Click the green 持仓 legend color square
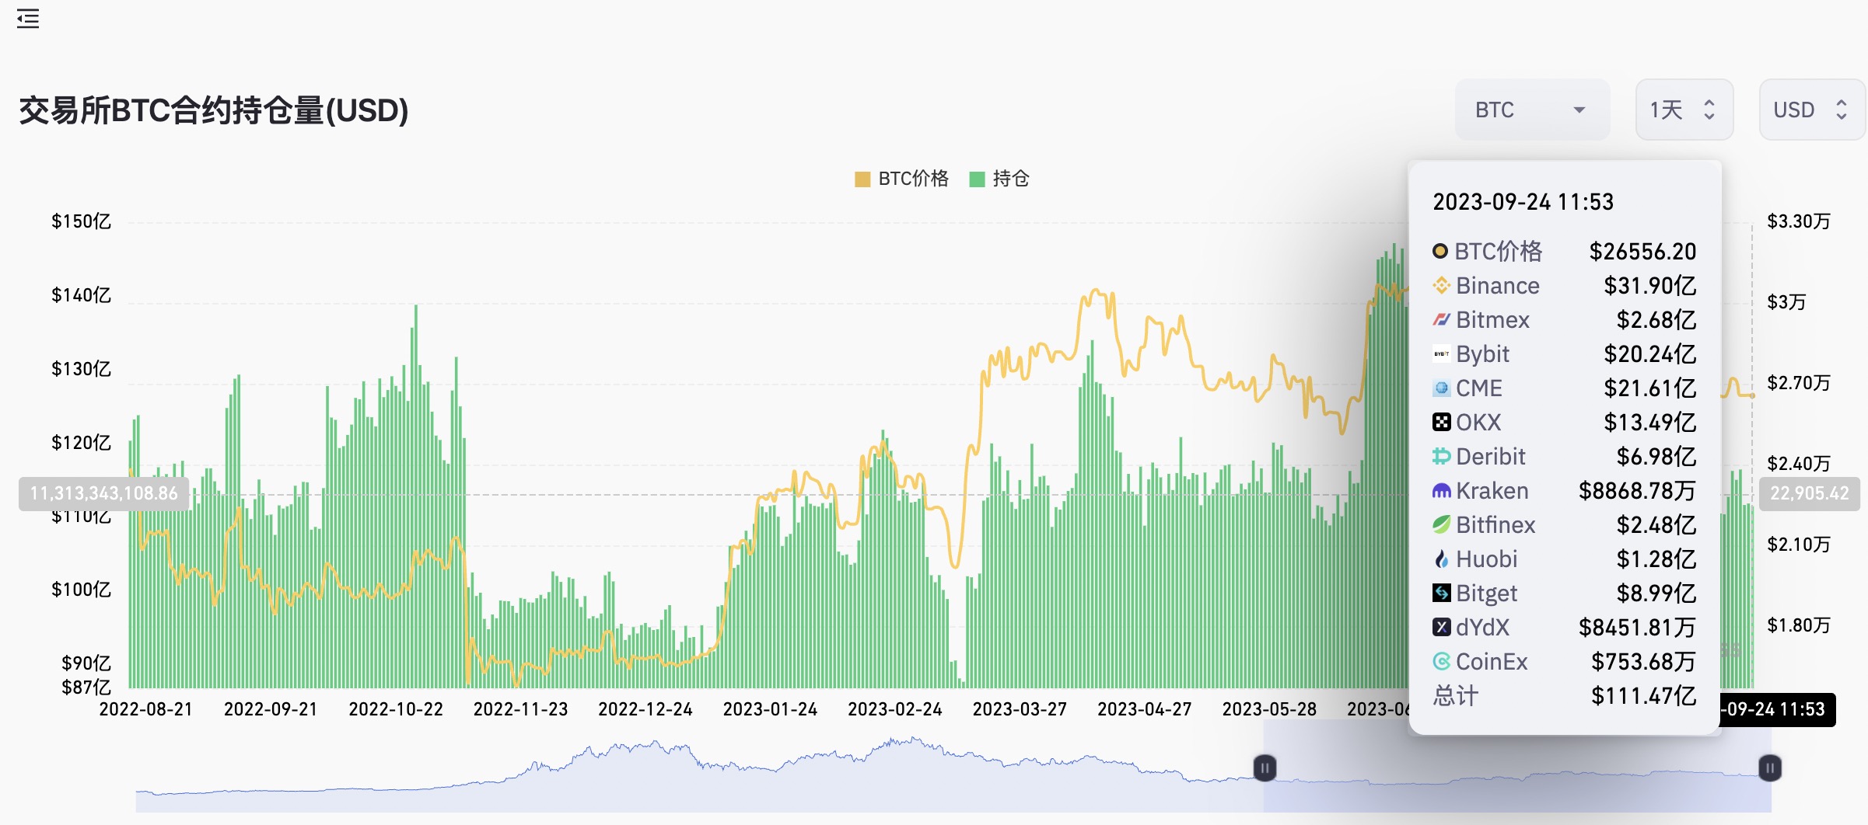 point(977,179)
